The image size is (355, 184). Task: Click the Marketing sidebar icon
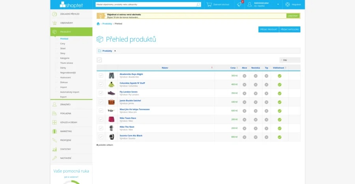54,131
